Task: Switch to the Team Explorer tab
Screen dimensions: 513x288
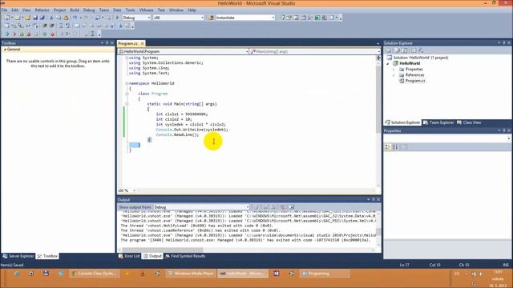Action: pos(438,122)
